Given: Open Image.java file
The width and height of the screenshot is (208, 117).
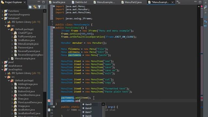Looking at the screenshot, I should tap(24, 106).
